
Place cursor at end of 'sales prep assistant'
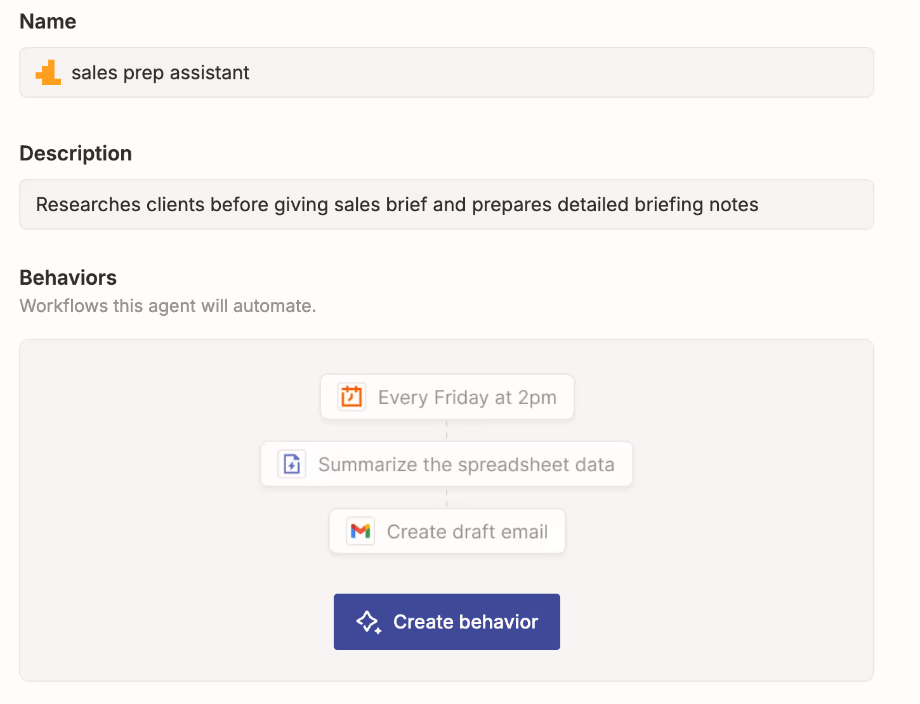coord(250,73)
